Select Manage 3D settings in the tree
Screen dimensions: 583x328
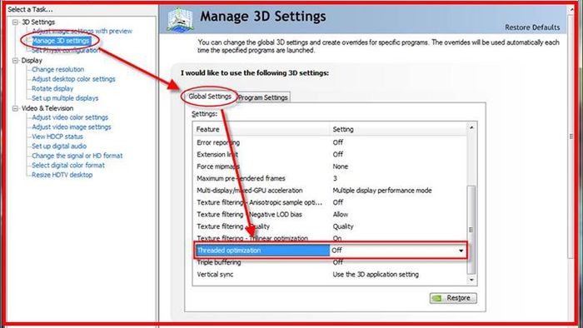(x=61, y=41)
